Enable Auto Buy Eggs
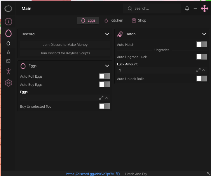This screenshot has width=211, height=176. (x=104, y=84)
